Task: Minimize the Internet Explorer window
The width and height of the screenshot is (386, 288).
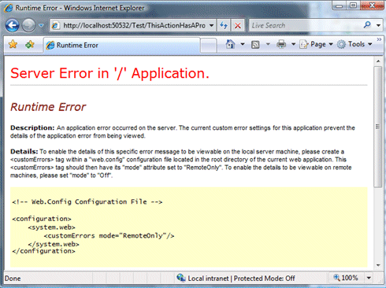Action: (339, 6)
